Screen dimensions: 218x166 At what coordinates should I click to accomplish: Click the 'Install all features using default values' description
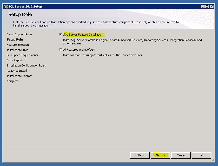pyautogui.click(x=103, y=55)
